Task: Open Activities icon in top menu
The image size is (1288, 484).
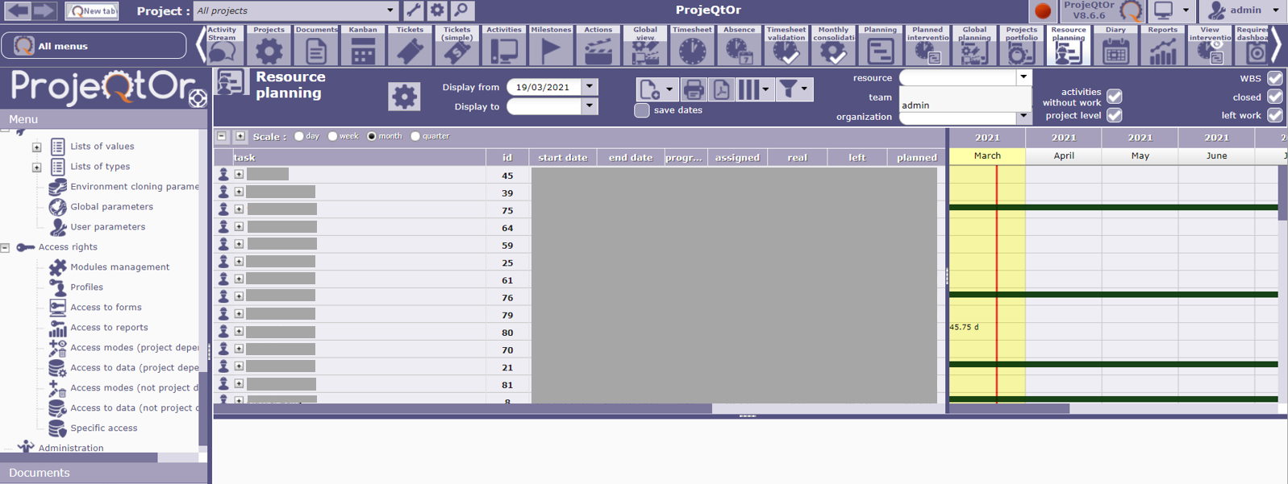Action: (x=504, y=46)
